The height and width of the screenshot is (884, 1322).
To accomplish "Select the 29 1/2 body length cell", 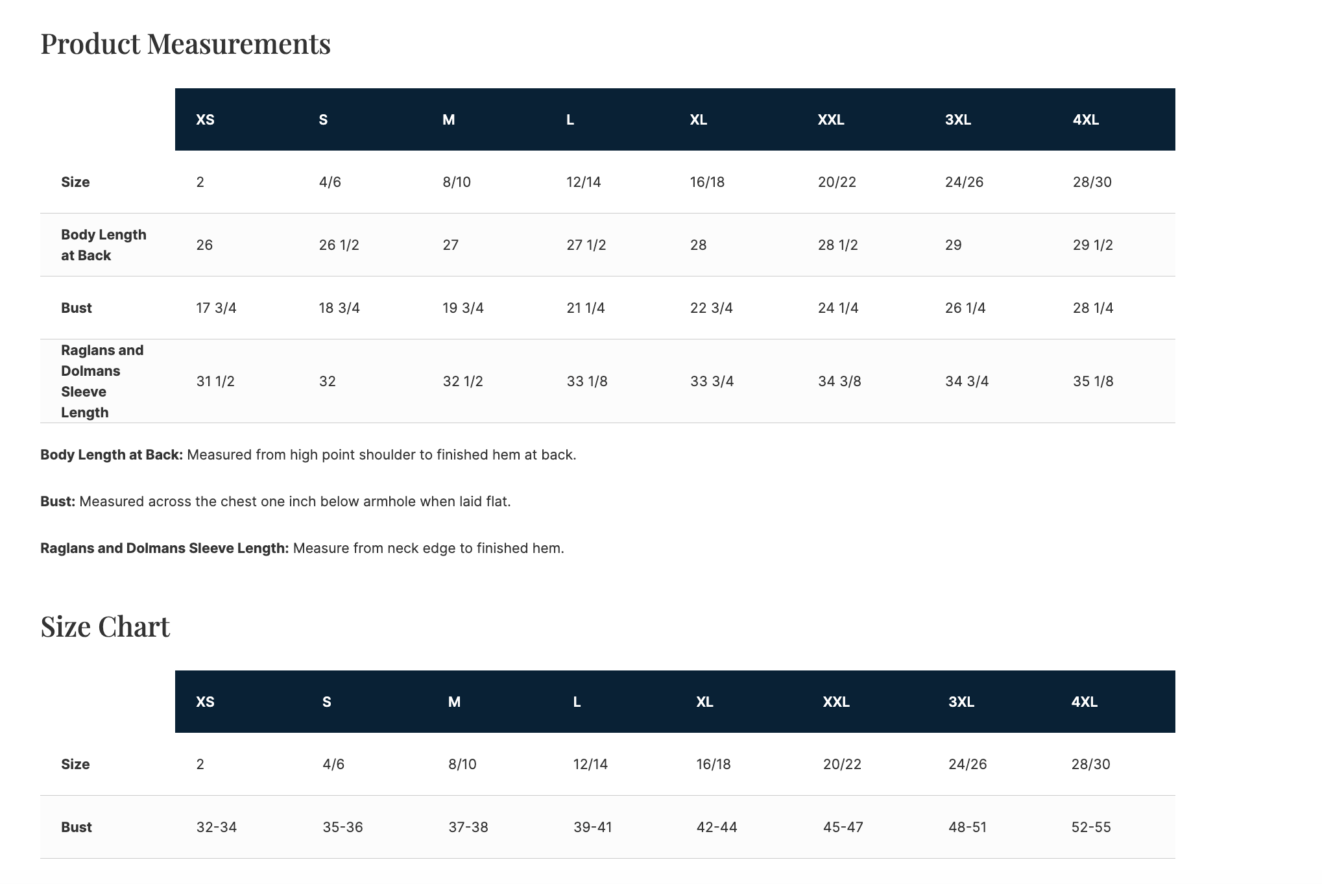I will pos(1092,245).
